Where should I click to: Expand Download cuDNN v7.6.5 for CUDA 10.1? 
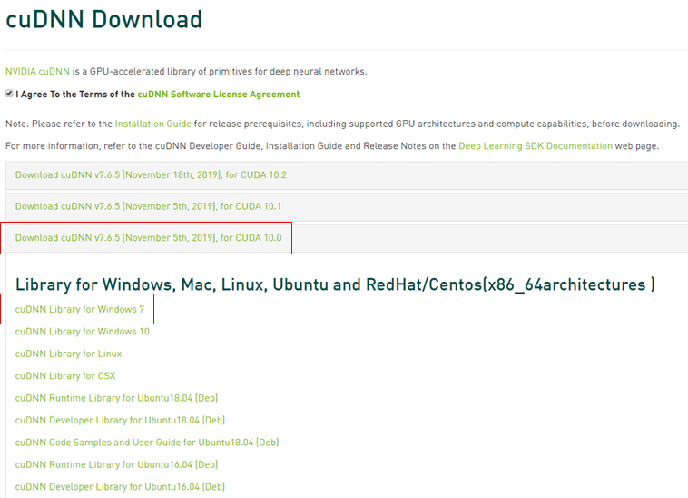[x=148, y=206]
